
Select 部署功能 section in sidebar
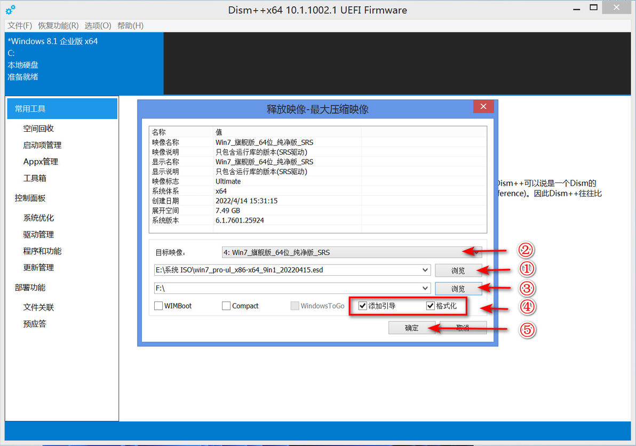coord(30,288)
